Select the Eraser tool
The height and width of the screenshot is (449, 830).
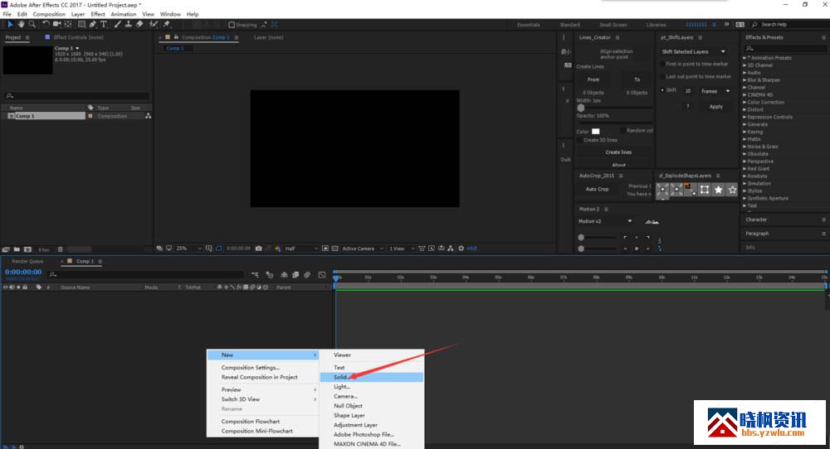click(x=139, y=24)
